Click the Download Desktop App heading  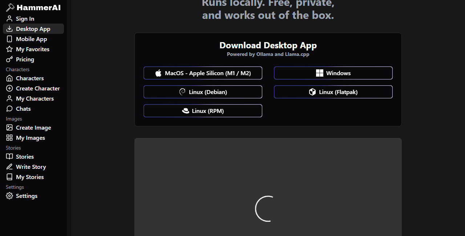268,45
